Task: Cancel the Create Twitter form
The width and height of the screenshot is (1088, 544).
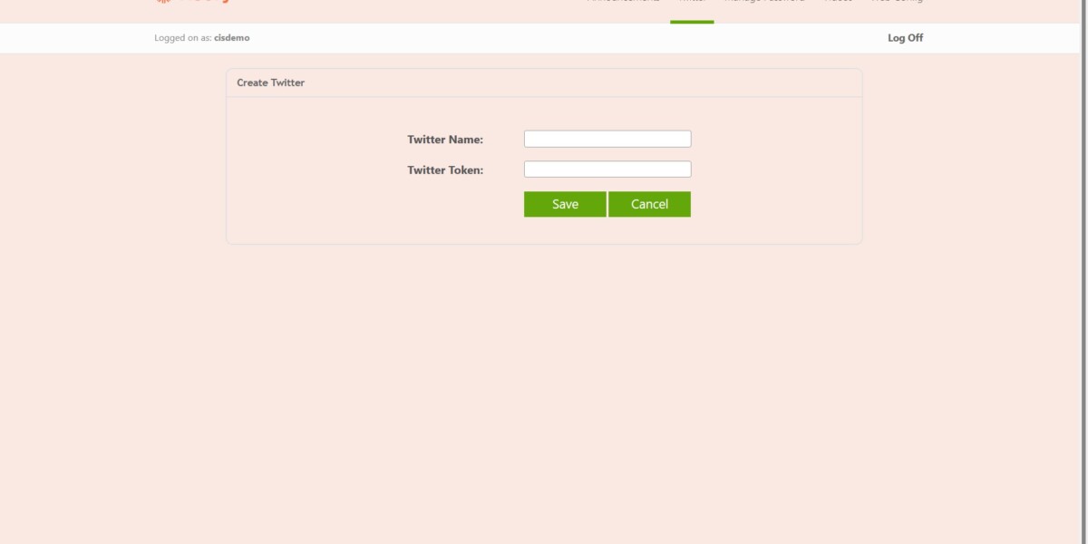Action: [649, 204]
